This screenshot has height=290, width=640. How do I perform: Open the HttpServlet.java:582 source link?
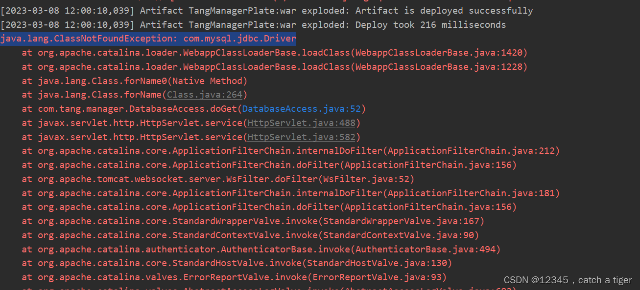point(301,137)
